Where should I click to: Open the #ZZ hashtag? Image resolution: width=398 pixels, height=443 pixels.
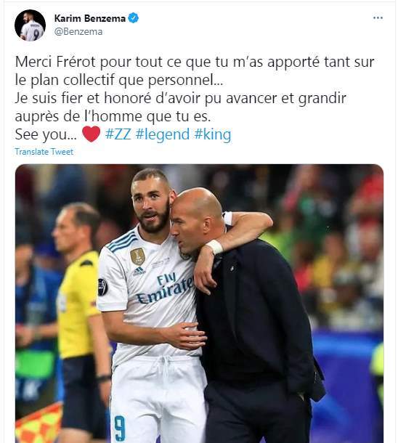[118, 134]
